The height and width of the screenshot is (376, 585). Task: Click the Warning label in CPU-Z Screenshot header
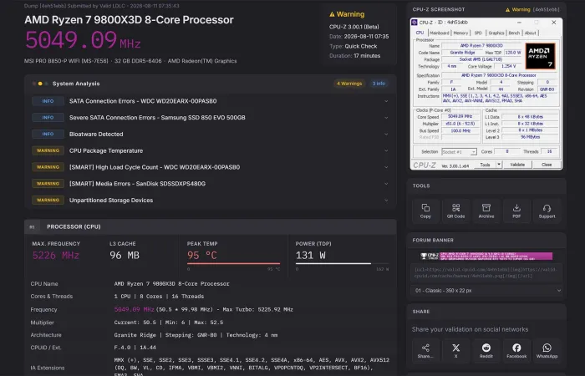pyautogui.click(x=521, y=10)
